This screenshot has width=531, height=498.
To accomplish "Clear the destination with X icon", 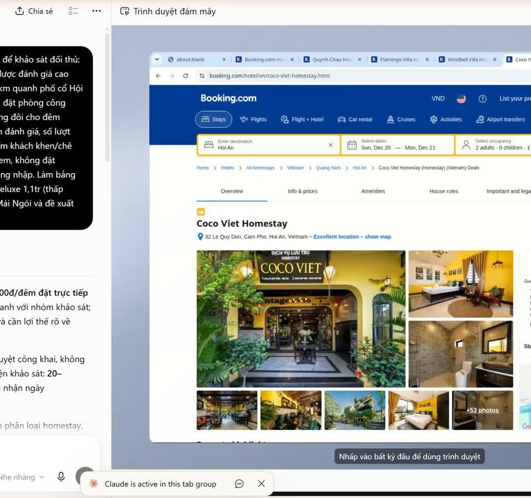I will (331, 145).
